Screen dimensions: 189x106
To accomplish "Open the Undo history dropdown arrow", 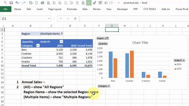I will [x=20, y=3].
